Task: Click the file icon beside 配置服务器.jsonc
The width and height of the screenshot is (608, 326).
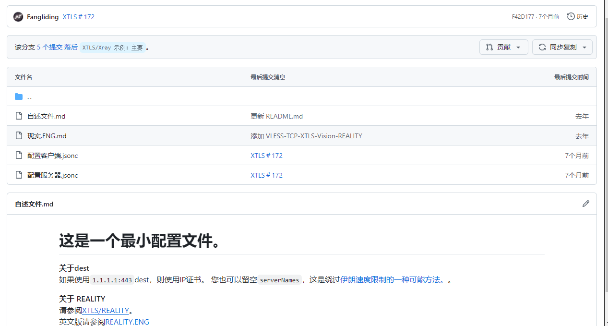Action: click(19, 175)
